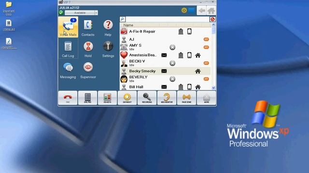
Task: Click AJ's orange extension badge
Action: tap(206, 39)
